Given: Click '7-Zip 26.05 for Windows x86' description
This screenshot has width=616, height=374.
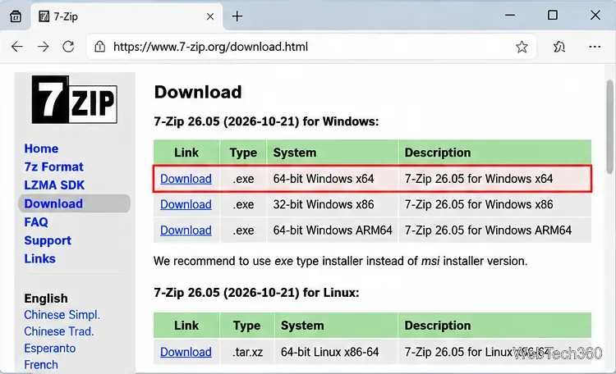Looking at the screenshot, I should point(479,204).
